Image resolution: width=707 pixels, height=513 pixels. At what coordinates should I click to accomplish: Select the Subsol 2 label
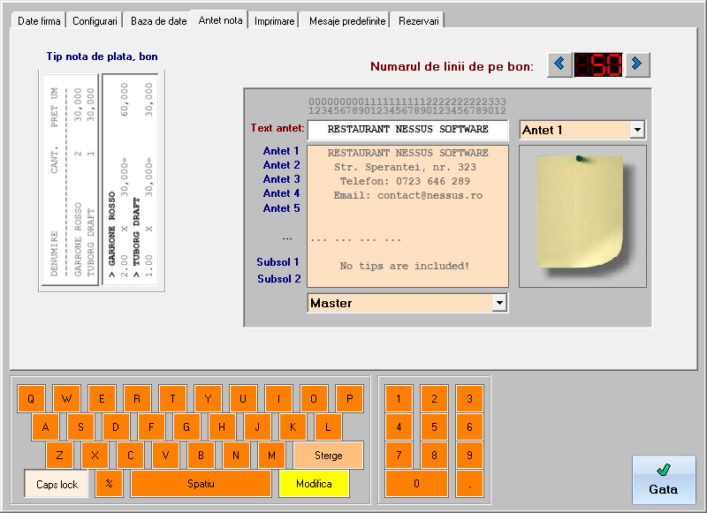278,279
